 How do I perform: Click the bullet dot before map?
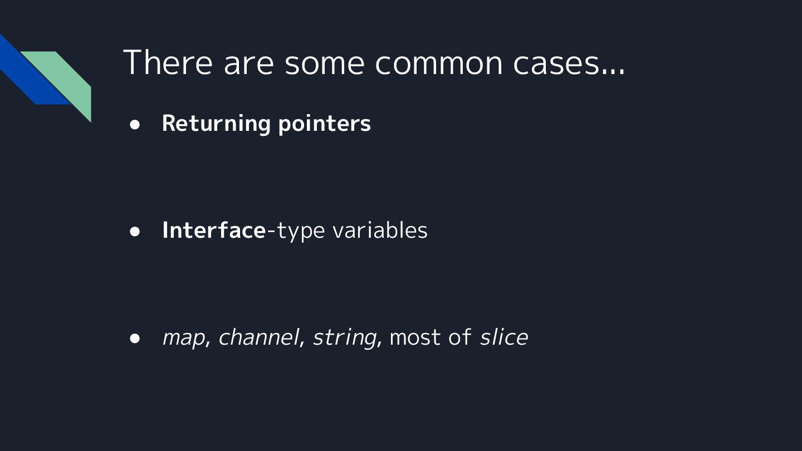135,338
